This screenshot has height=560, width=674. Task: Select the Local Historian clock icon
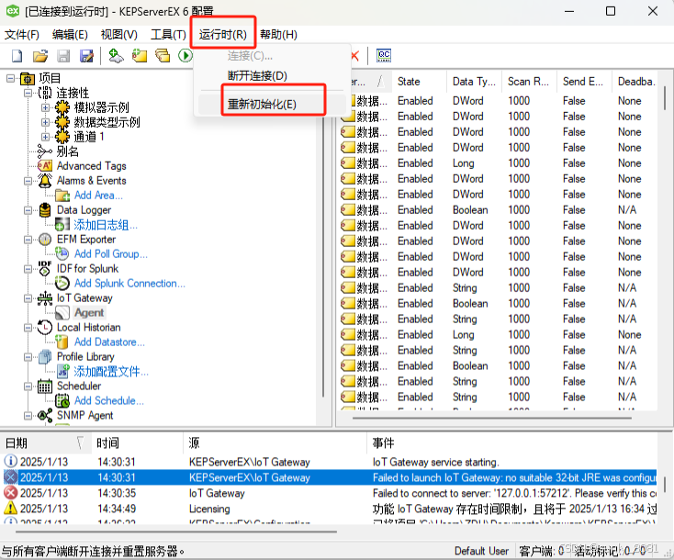[x=45, y=327]
